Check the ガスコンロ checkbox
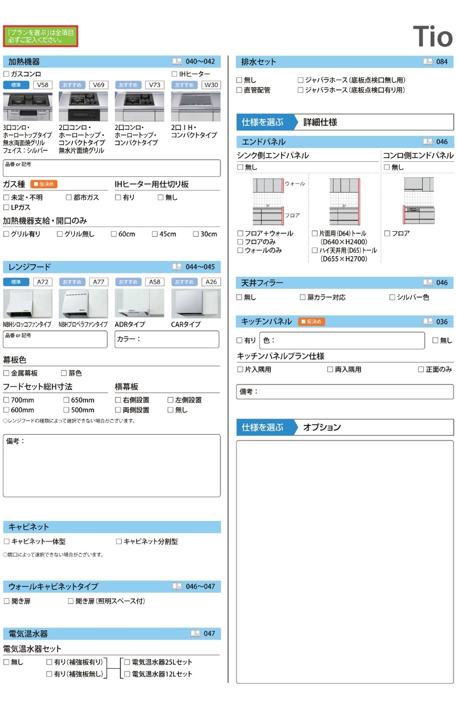The height and width of the screenshot is (715, 457). point(6,74)
